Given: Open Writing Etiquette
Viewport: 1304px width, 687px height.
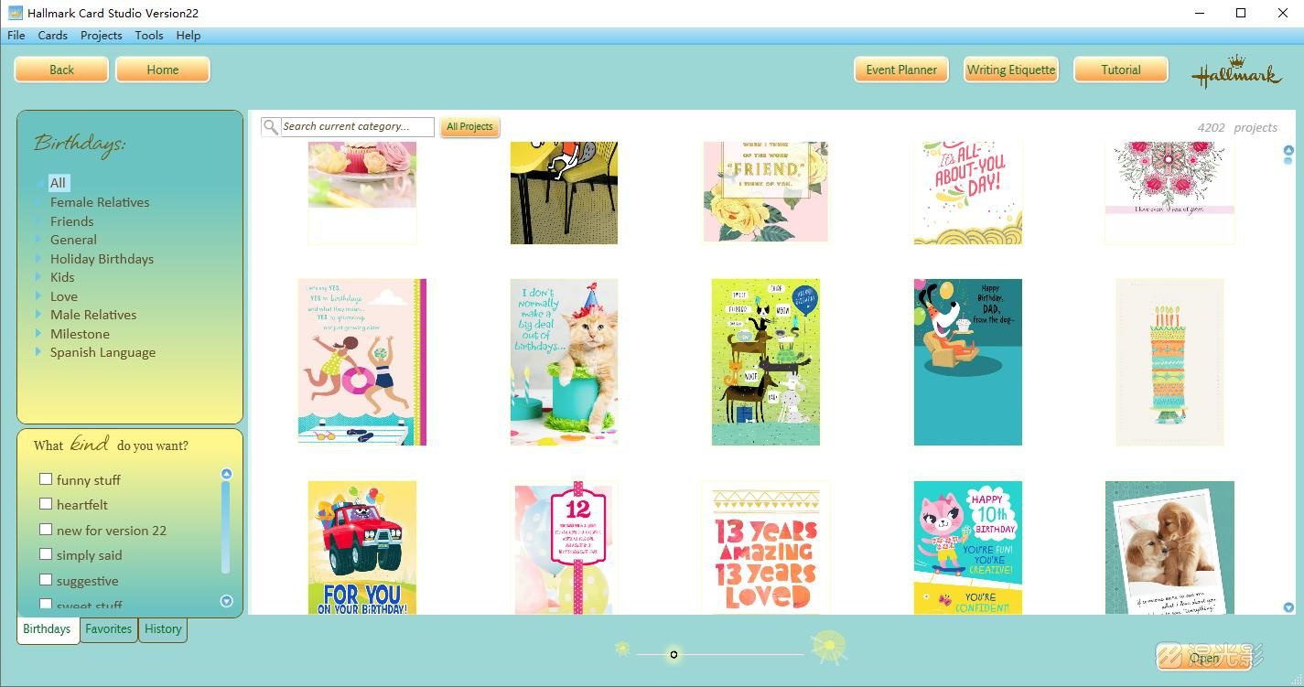Looking at the screenshot, I should pos(1011,70).
